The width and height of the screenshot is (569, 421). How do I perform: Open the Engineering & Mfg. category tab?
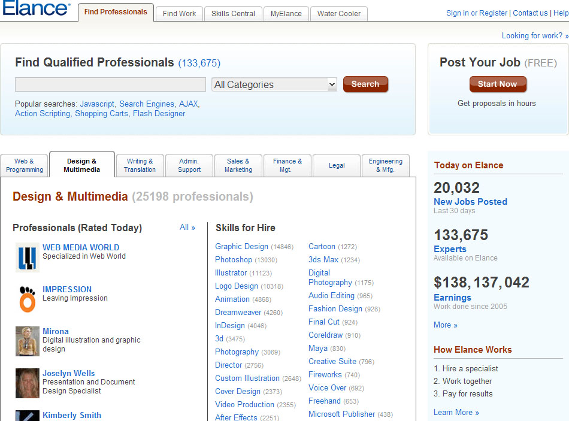(385, 165)
